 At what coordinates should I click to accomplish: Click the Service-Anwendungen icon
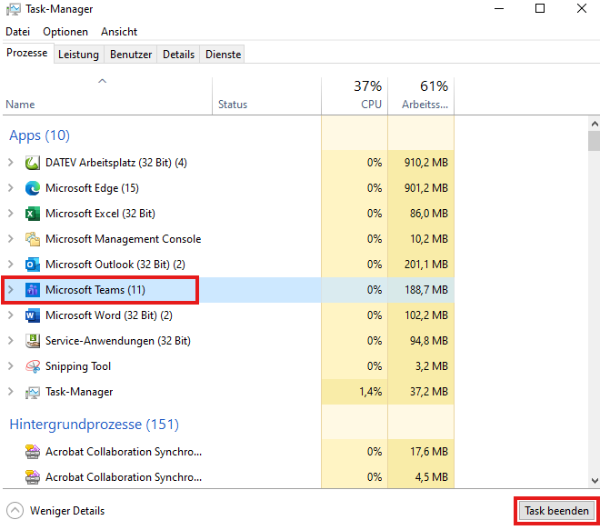click(x=33, y=341)
